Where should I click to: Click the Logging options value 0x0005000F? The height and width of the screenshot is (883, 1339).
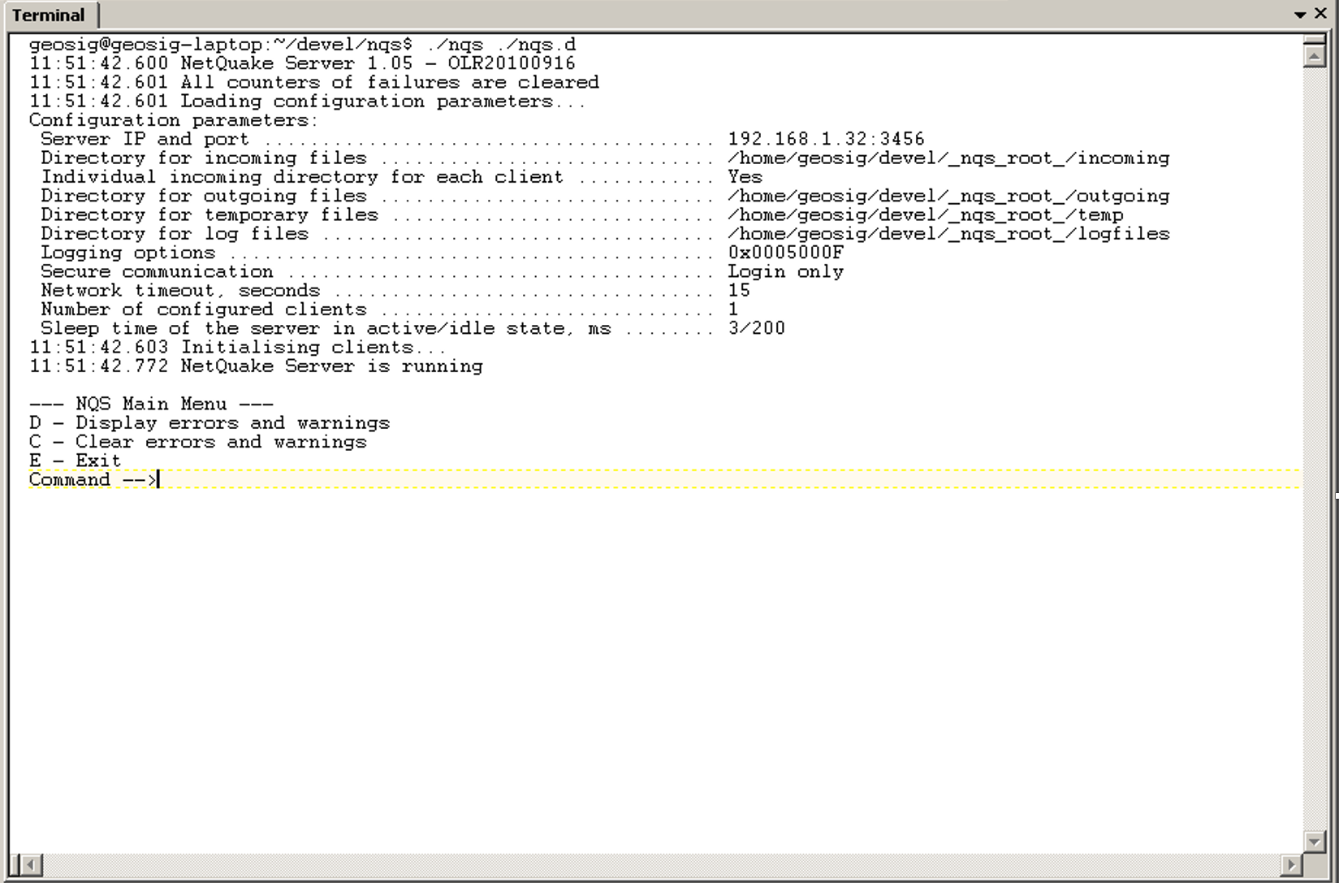[786, 252]
